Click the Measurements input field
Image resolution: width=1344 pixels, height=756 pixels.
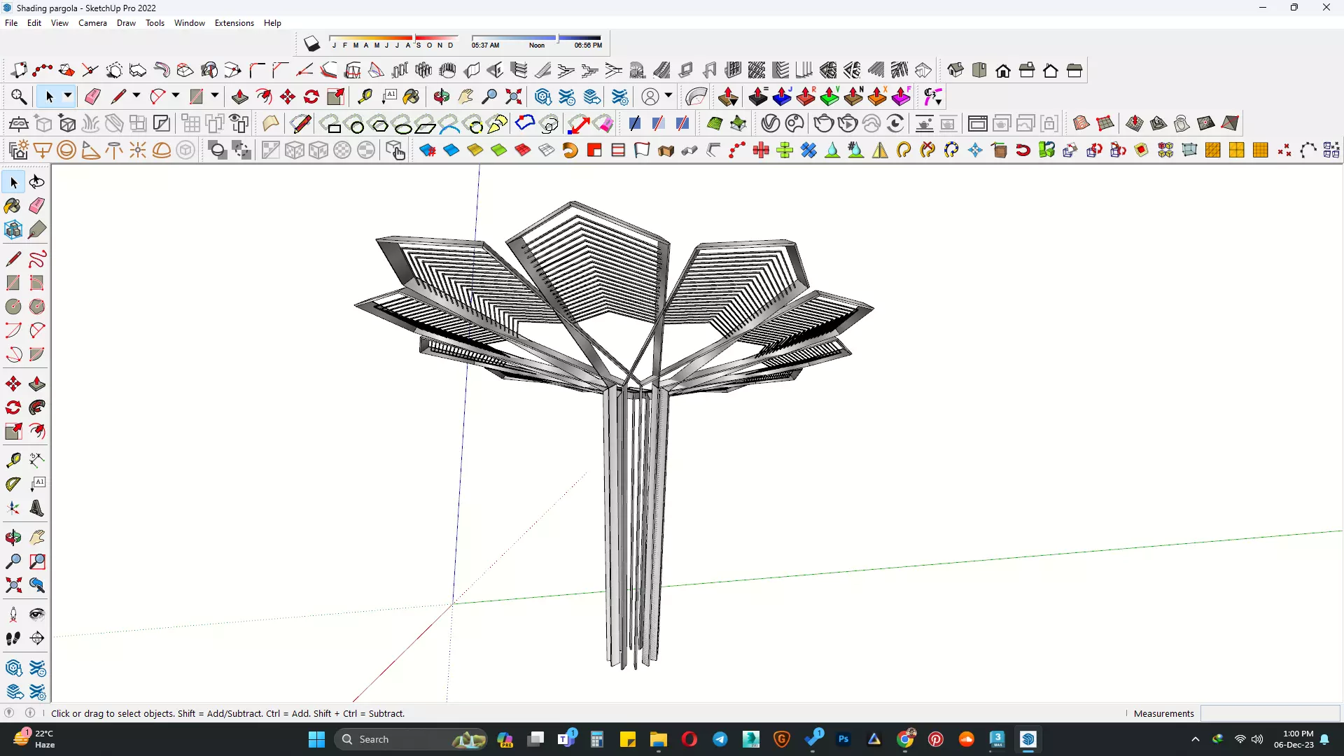1269,713
